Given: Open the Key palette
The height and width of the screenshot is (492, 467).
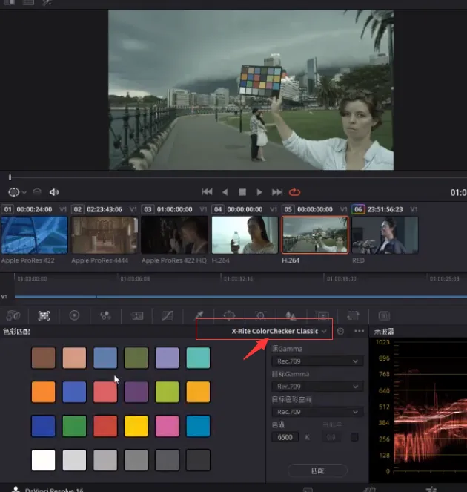Looking at the screenshot, I should tap(322, 315).
